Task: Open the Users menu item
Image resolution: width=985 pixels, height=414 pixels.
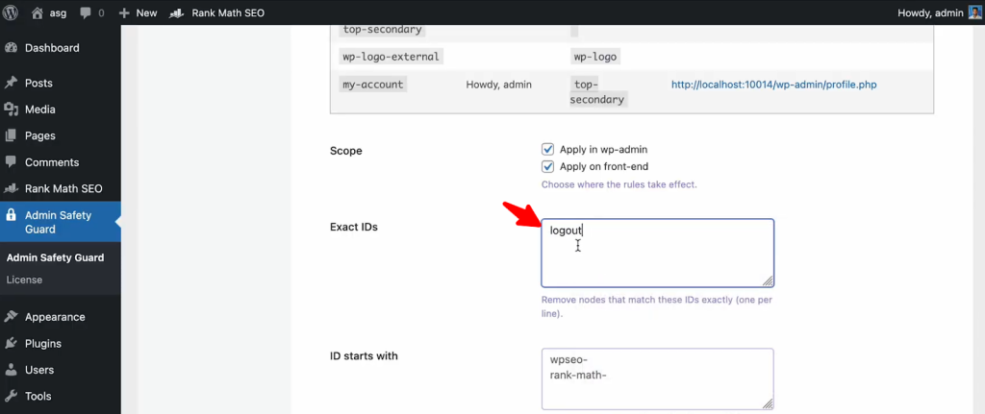Action: [39, 370]
